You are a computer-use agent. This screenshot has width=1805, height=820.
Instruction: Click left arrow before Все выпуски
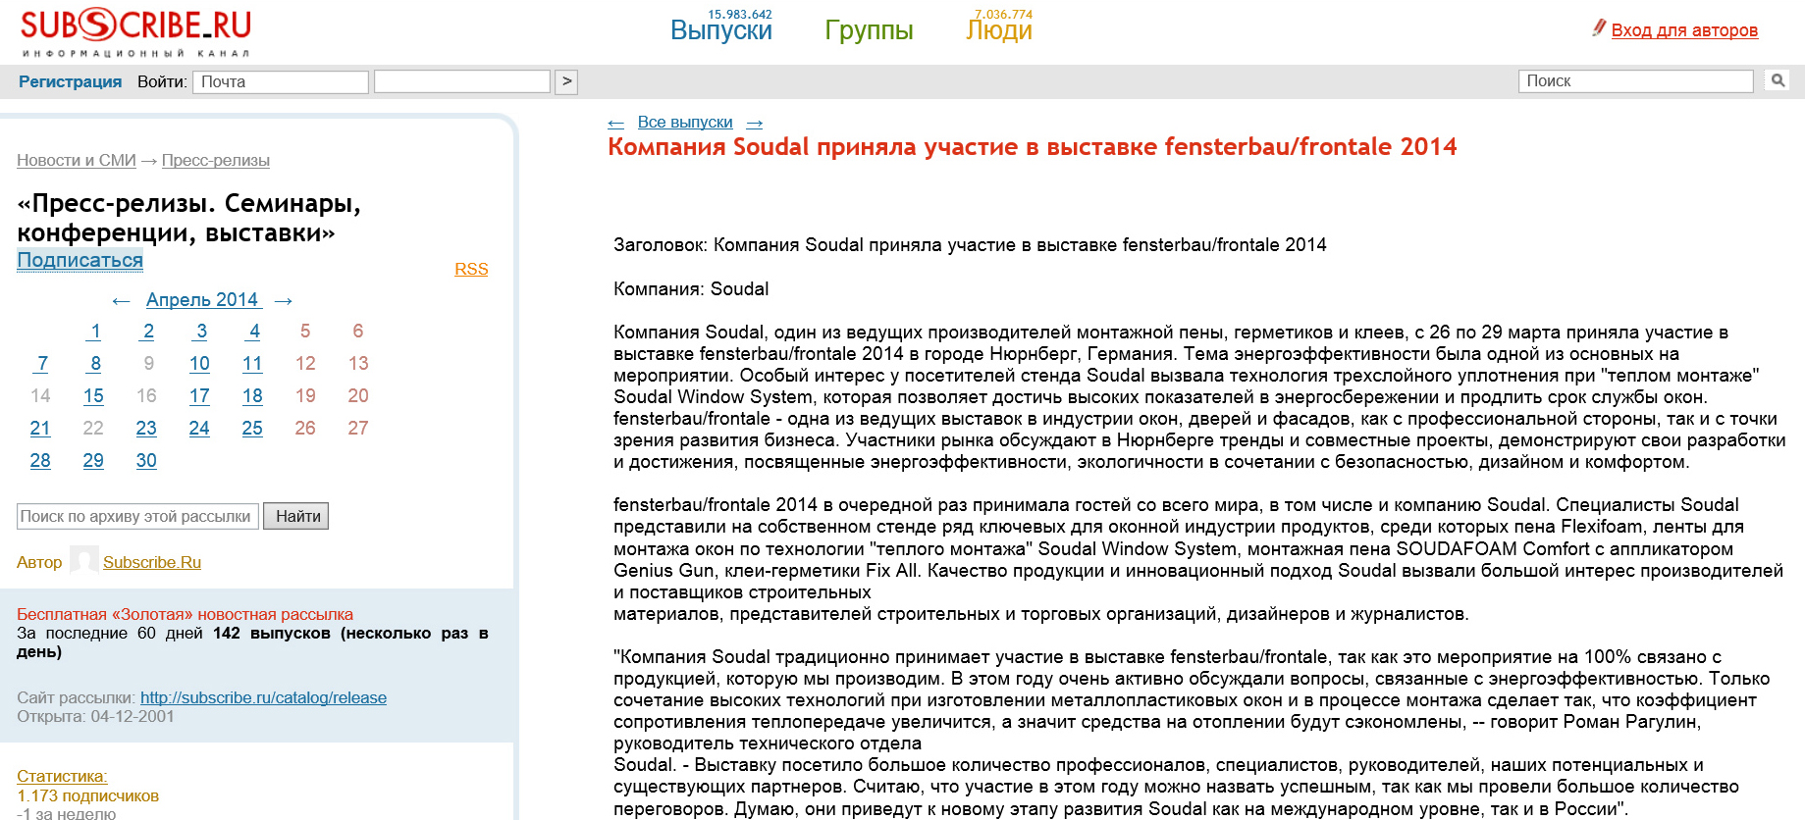[x=616, y=124]
